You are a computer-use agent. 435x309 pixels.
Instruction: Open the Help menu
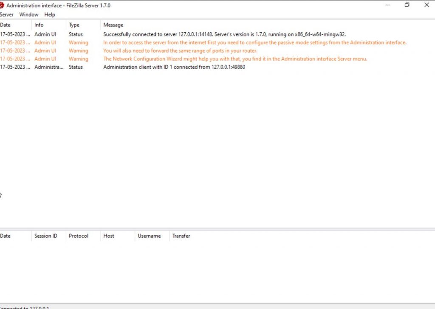click(50, 14)
